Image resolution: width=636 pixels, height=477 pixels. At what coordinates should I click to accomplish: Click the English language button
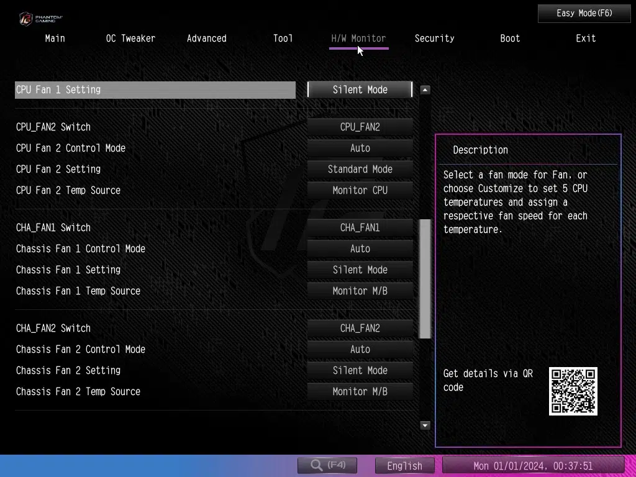point(404,466)
